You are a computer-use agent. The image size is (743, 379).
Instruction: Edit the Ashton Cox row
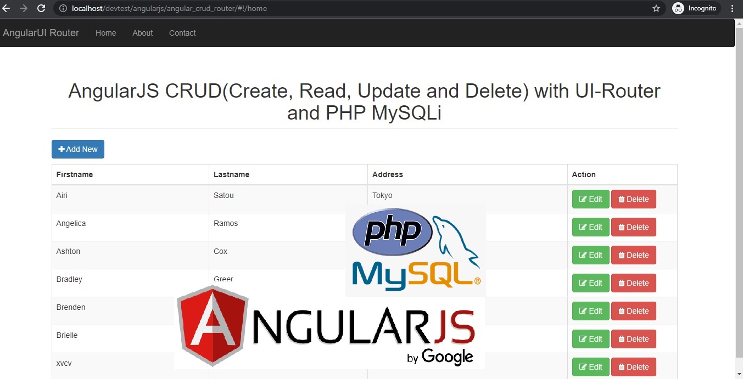[x=591, y=255]
